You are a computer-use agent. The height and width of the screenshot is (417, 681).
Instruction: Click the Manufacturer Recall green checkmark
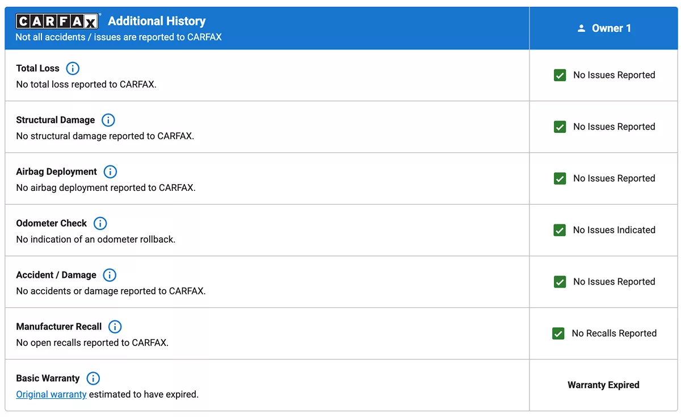pyautogui.click(x=558, y=333)
